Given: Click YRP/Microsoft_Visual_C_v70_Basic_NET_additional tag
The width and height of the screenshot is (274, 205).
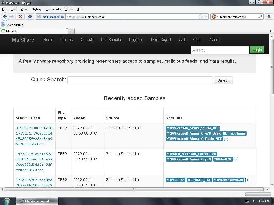Looking at the screenshot, I should pos(206,133).
